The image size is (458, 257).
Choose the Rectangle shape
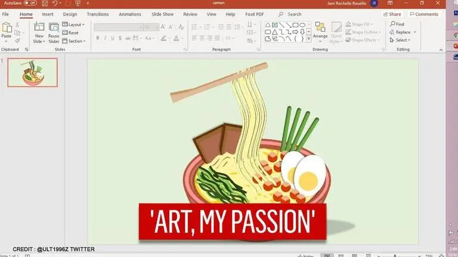click(x=296, y=25)
